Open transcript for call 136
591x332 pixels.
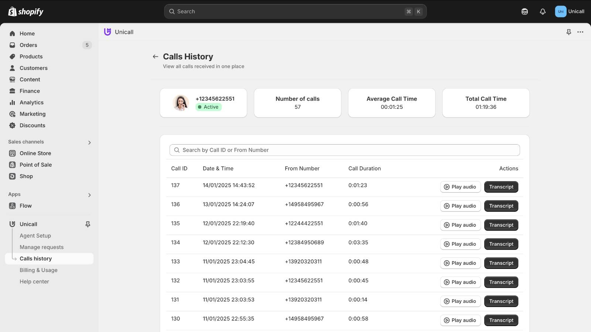(x=501, y=206)
